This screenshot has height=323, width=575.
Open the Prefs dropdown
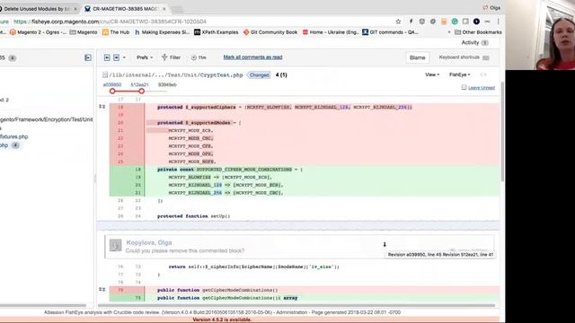click(145, 57)
